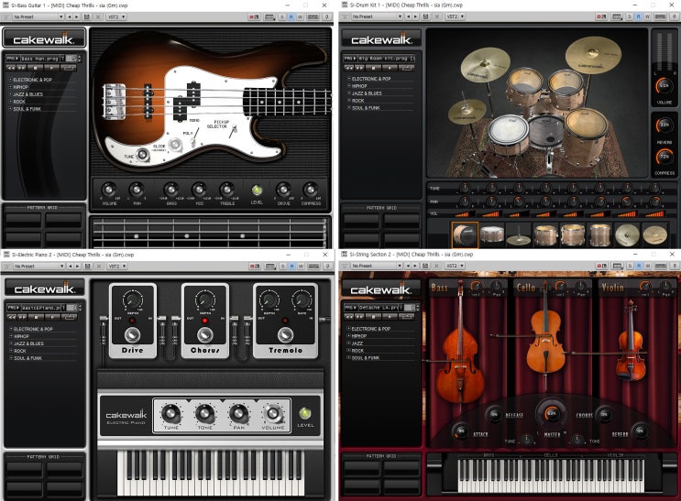
Task: Click the Solo S button in Bass Guitar toolbar
Action: coord(282,16)
